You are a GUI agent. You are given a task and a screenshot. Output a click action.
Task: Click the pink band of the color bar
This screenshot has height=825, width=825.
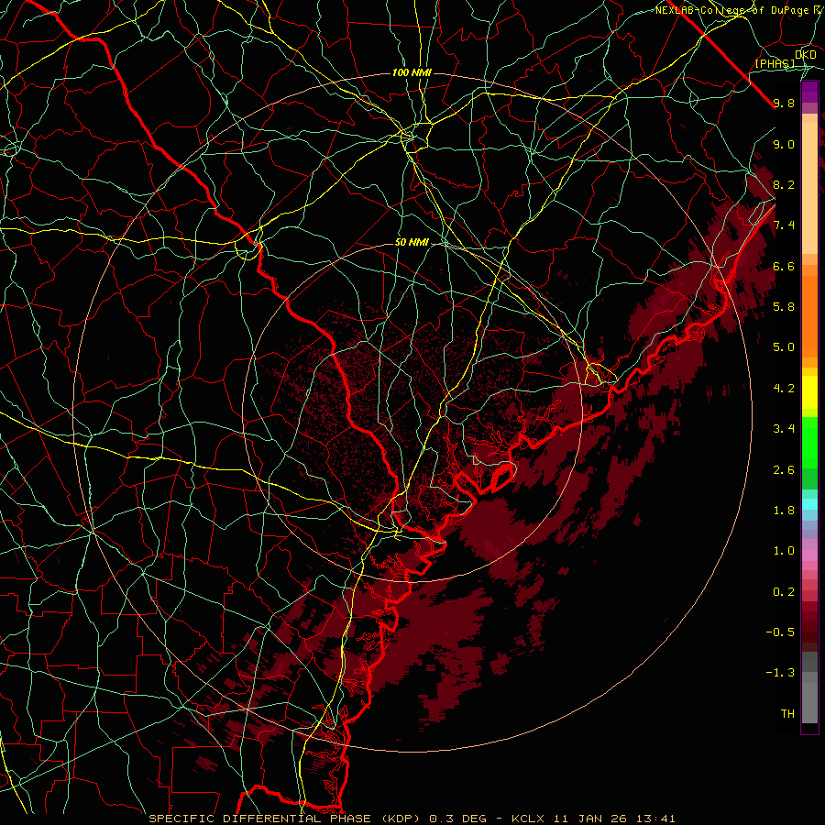coord(809,555)
